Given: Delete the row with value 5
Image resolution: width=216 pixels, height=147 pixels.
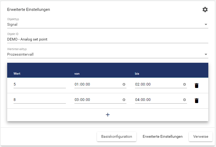Looking at the screenshot, I should [196, 85].
